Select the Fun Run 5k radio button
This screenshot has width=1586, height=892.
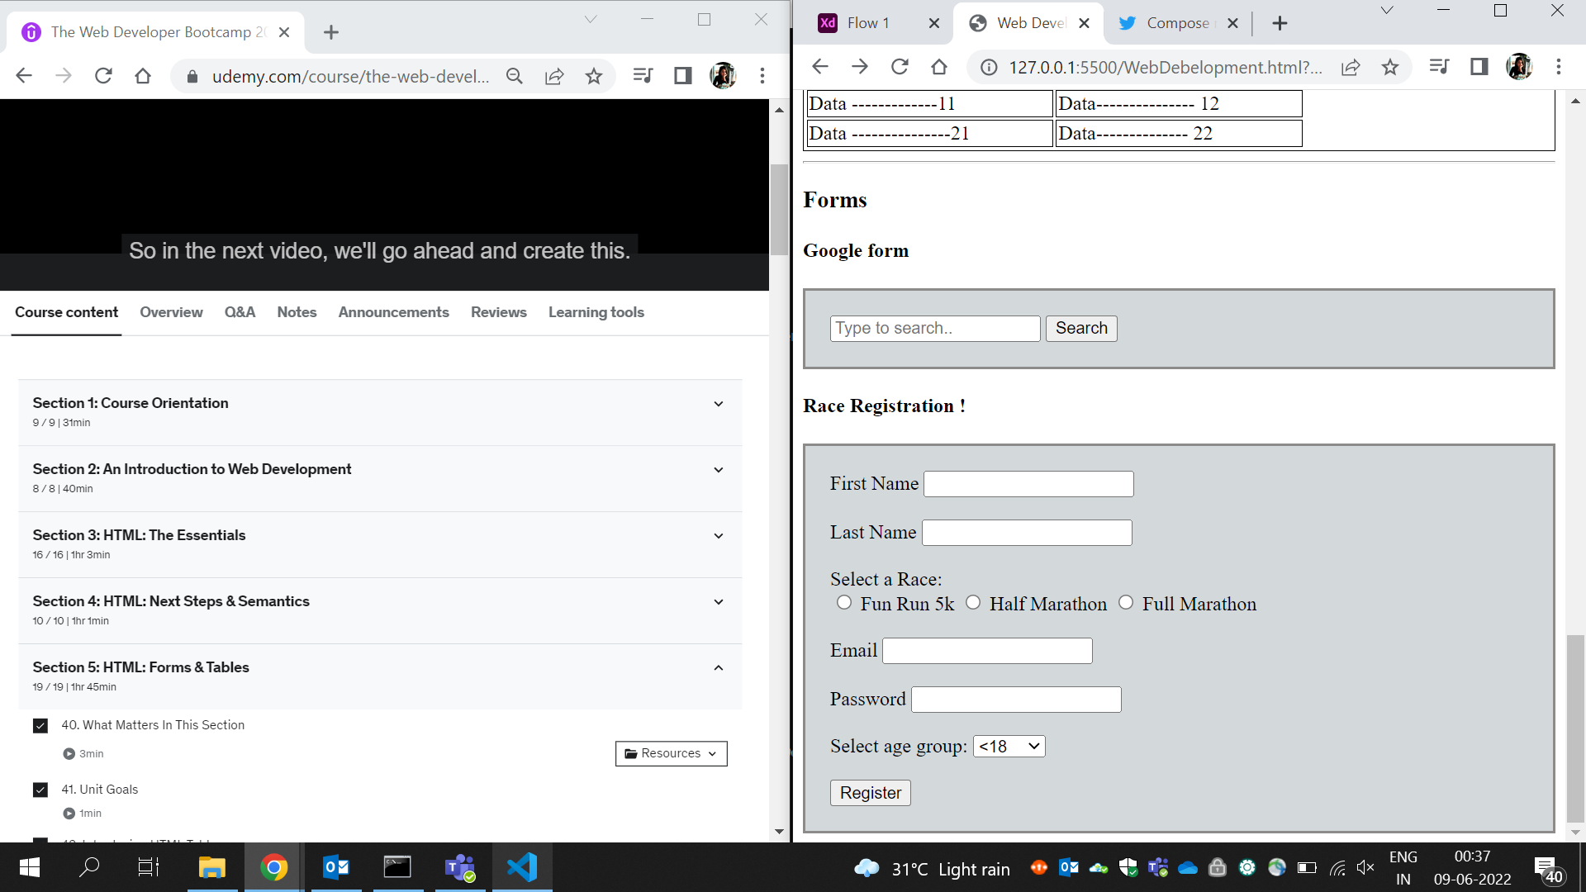(x=843, y=603)
